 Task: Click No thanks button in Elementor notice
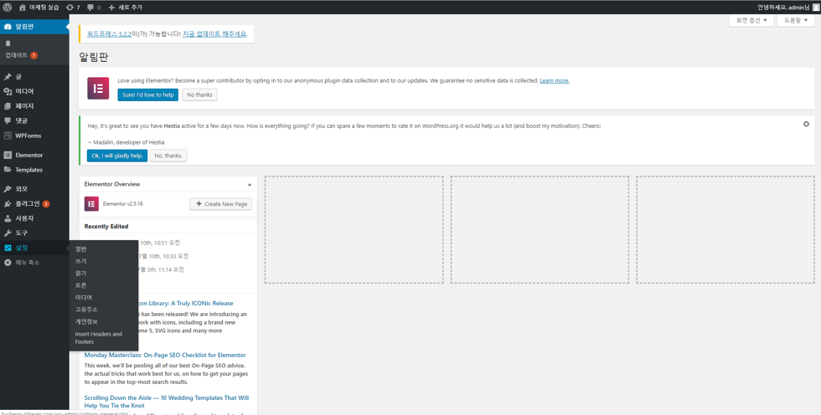(x=199, y=95)
